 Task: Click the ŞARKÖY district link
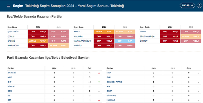144,41
